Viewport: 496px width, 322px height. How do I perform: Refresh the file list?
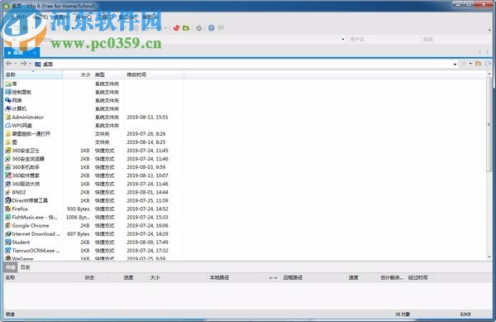tap(488, 64)
